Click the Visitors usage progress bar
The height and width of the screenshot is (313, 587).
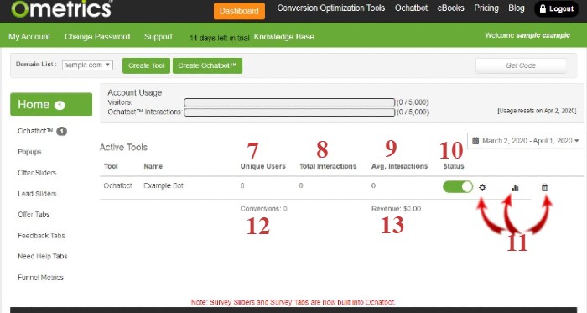[290, 102]
